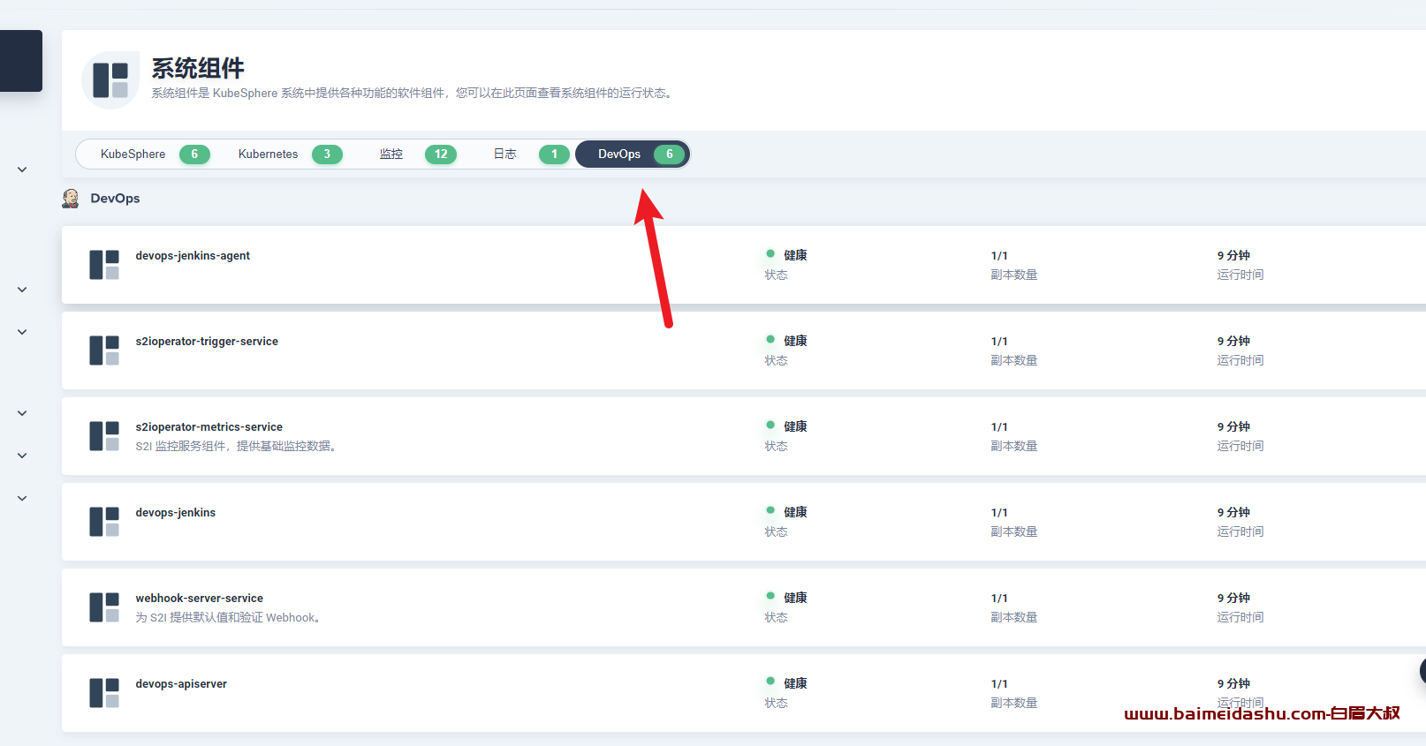Screen dimensions: 1426x746
Task: Expand the sixth sidebar chevron
Action: [x=22, y=498]
